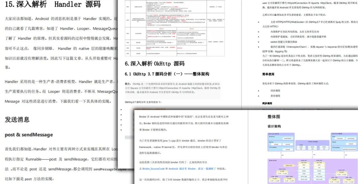Open the 'Binder_SourceCode' hyperlink
This screenshot has height=184, width=358.
153,169
